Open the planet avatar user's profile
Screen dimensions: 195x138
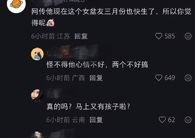16,5
